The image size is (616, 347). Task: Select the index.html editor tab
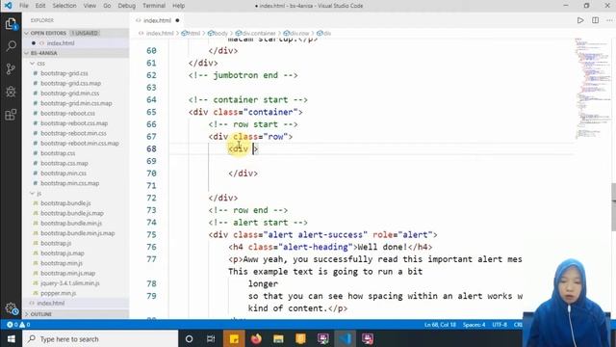click(x=157, y=20)
